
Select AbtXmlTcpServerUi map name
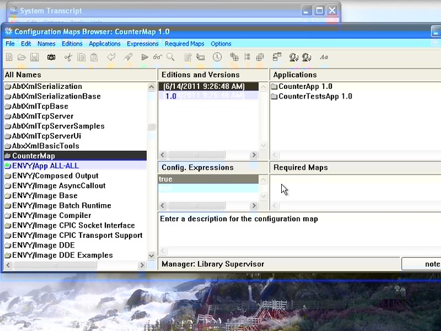[x=75, y=136]
